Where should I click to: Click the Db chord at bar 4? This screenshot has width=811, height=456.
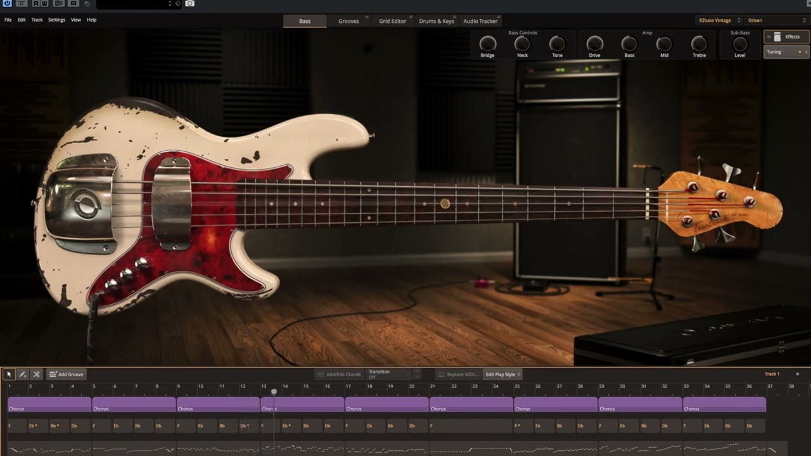point(80,426)
